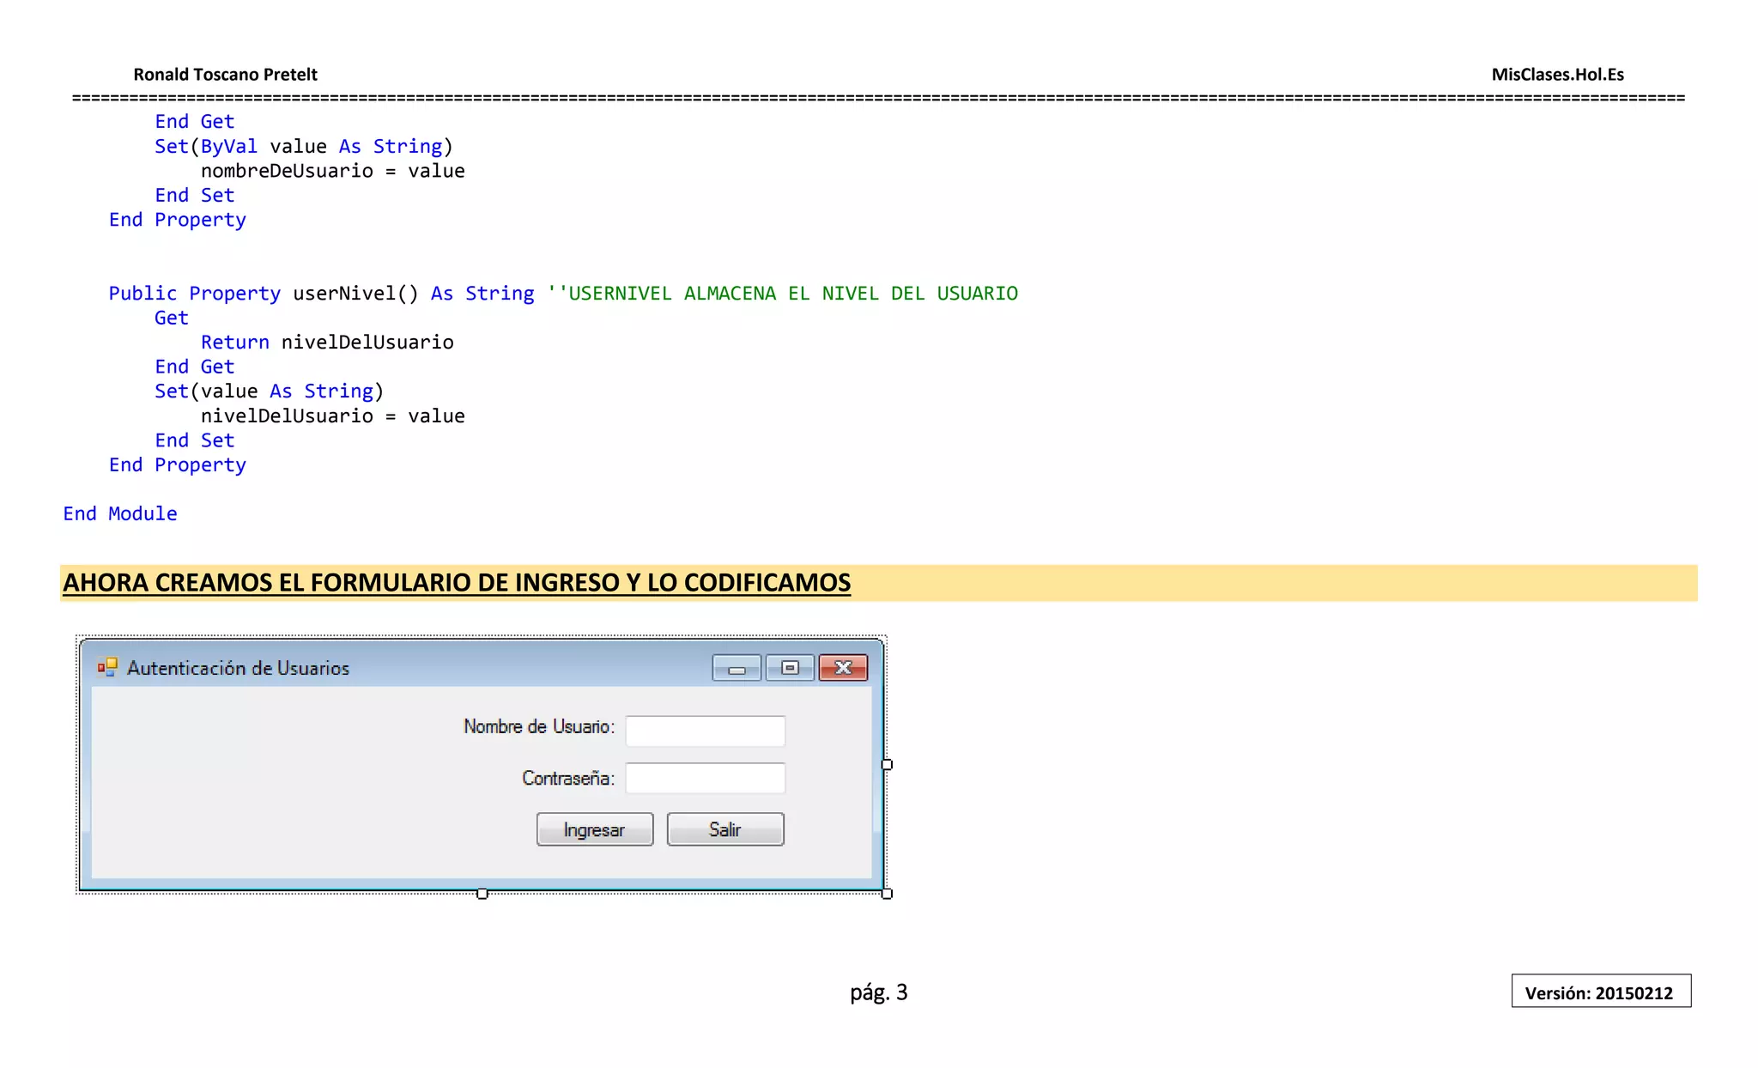Focus the Contraseña text box

(x=705, y=779)
